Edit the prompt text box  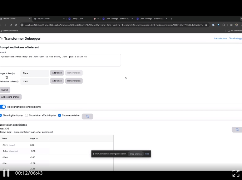coord(60,60)
